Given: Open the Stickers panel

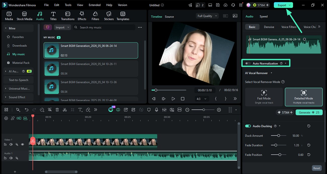Looking at the screenshot, I should 109,16.
